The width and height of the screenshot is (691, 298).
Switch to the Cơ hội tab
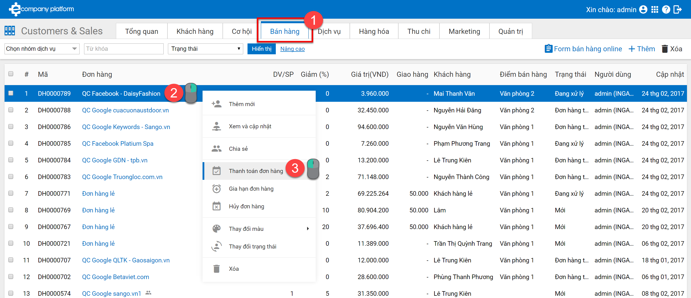242,31
